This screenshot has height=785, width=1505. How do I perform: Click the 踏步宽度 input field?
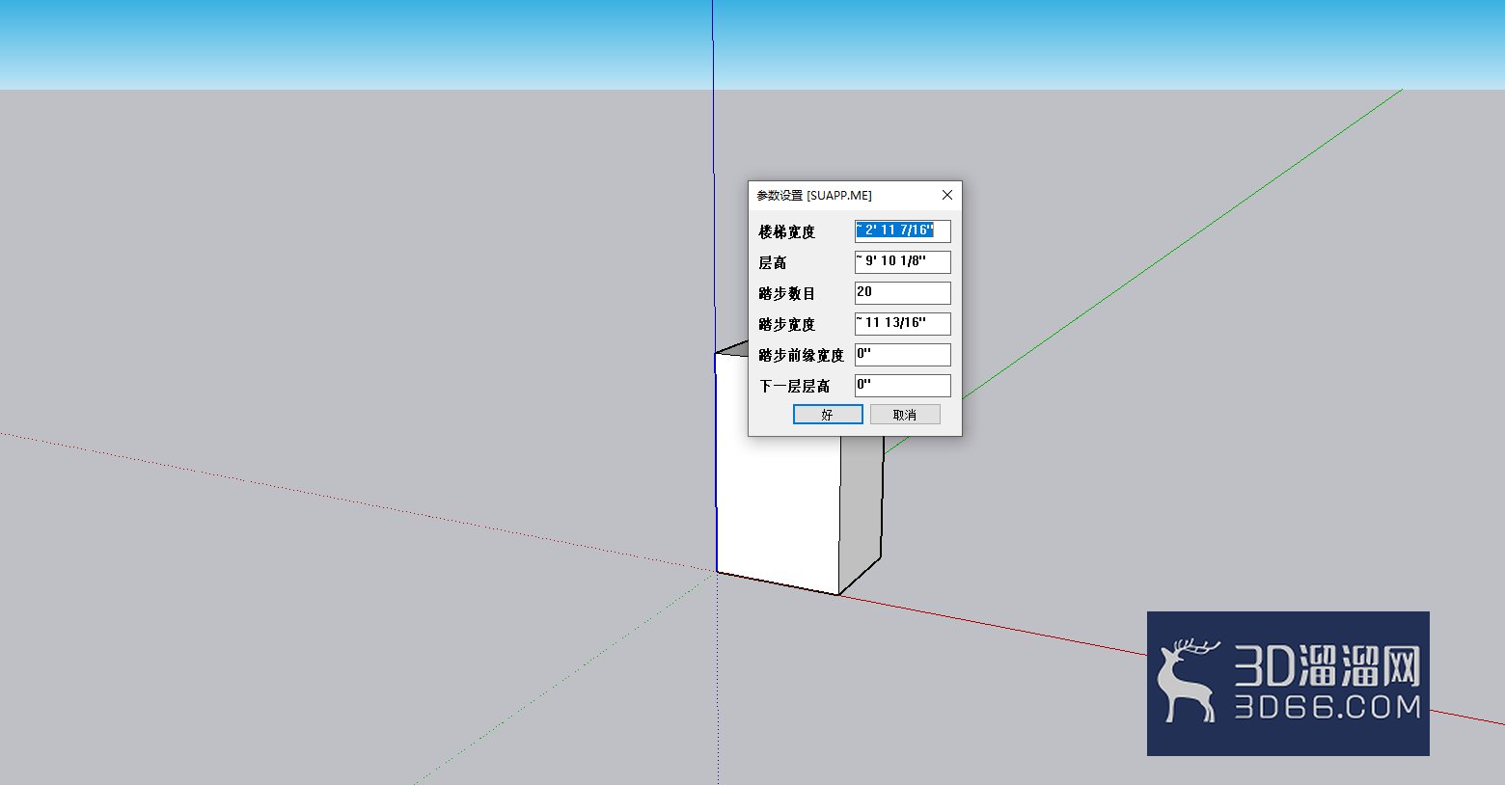(902, 323)
